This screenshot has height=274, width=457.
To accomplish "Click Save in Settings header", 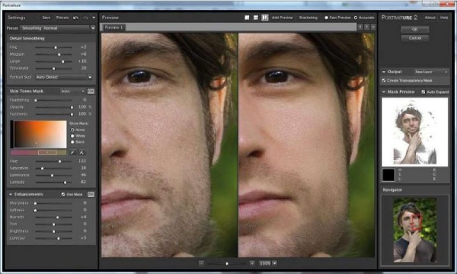I will [46, 18].
